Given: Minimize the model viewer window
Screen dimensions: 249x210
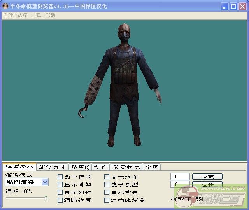Looking at the screenshot, I should pos(225,7).
